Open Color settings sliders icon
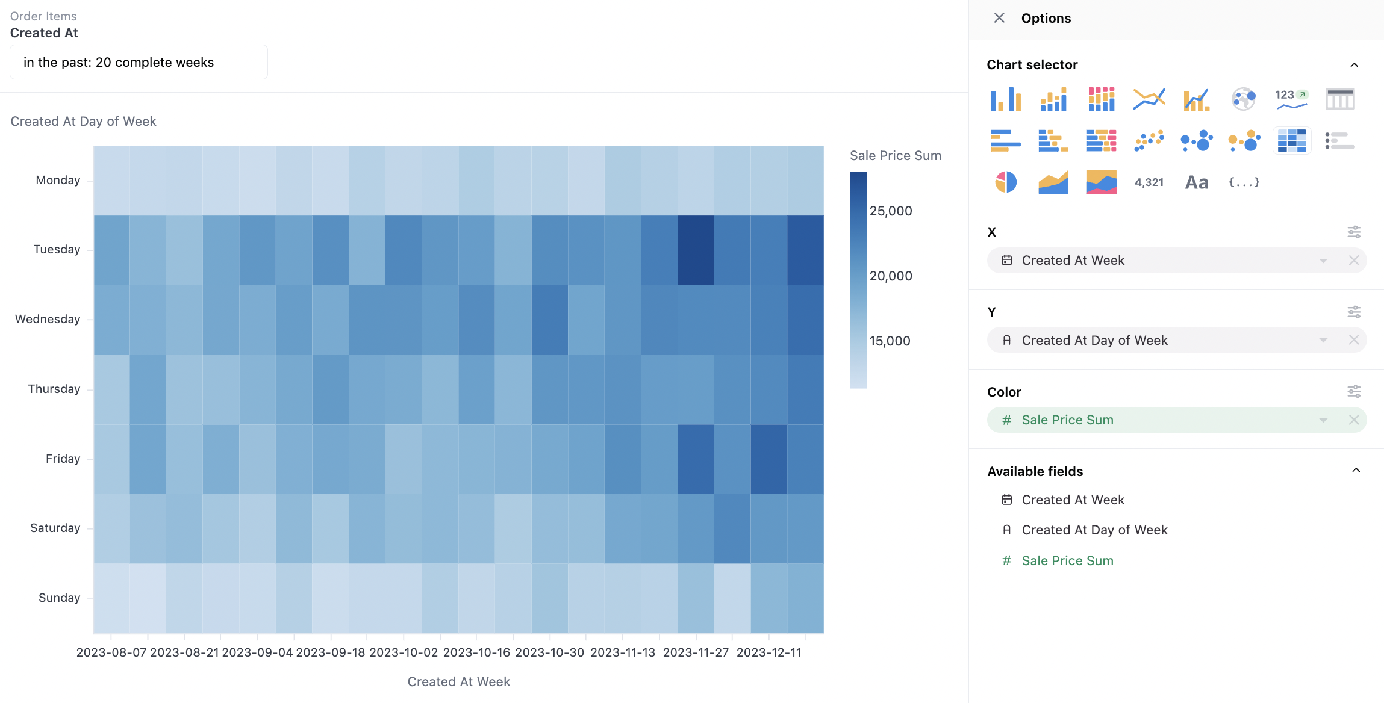Image resolution: width=1384 pixels, height=703 pixels. [x=1354, y=392]
